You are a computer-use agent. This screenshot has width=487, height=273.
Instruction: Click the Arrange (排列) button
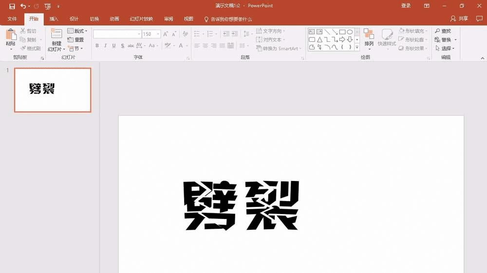pos(369,39)
